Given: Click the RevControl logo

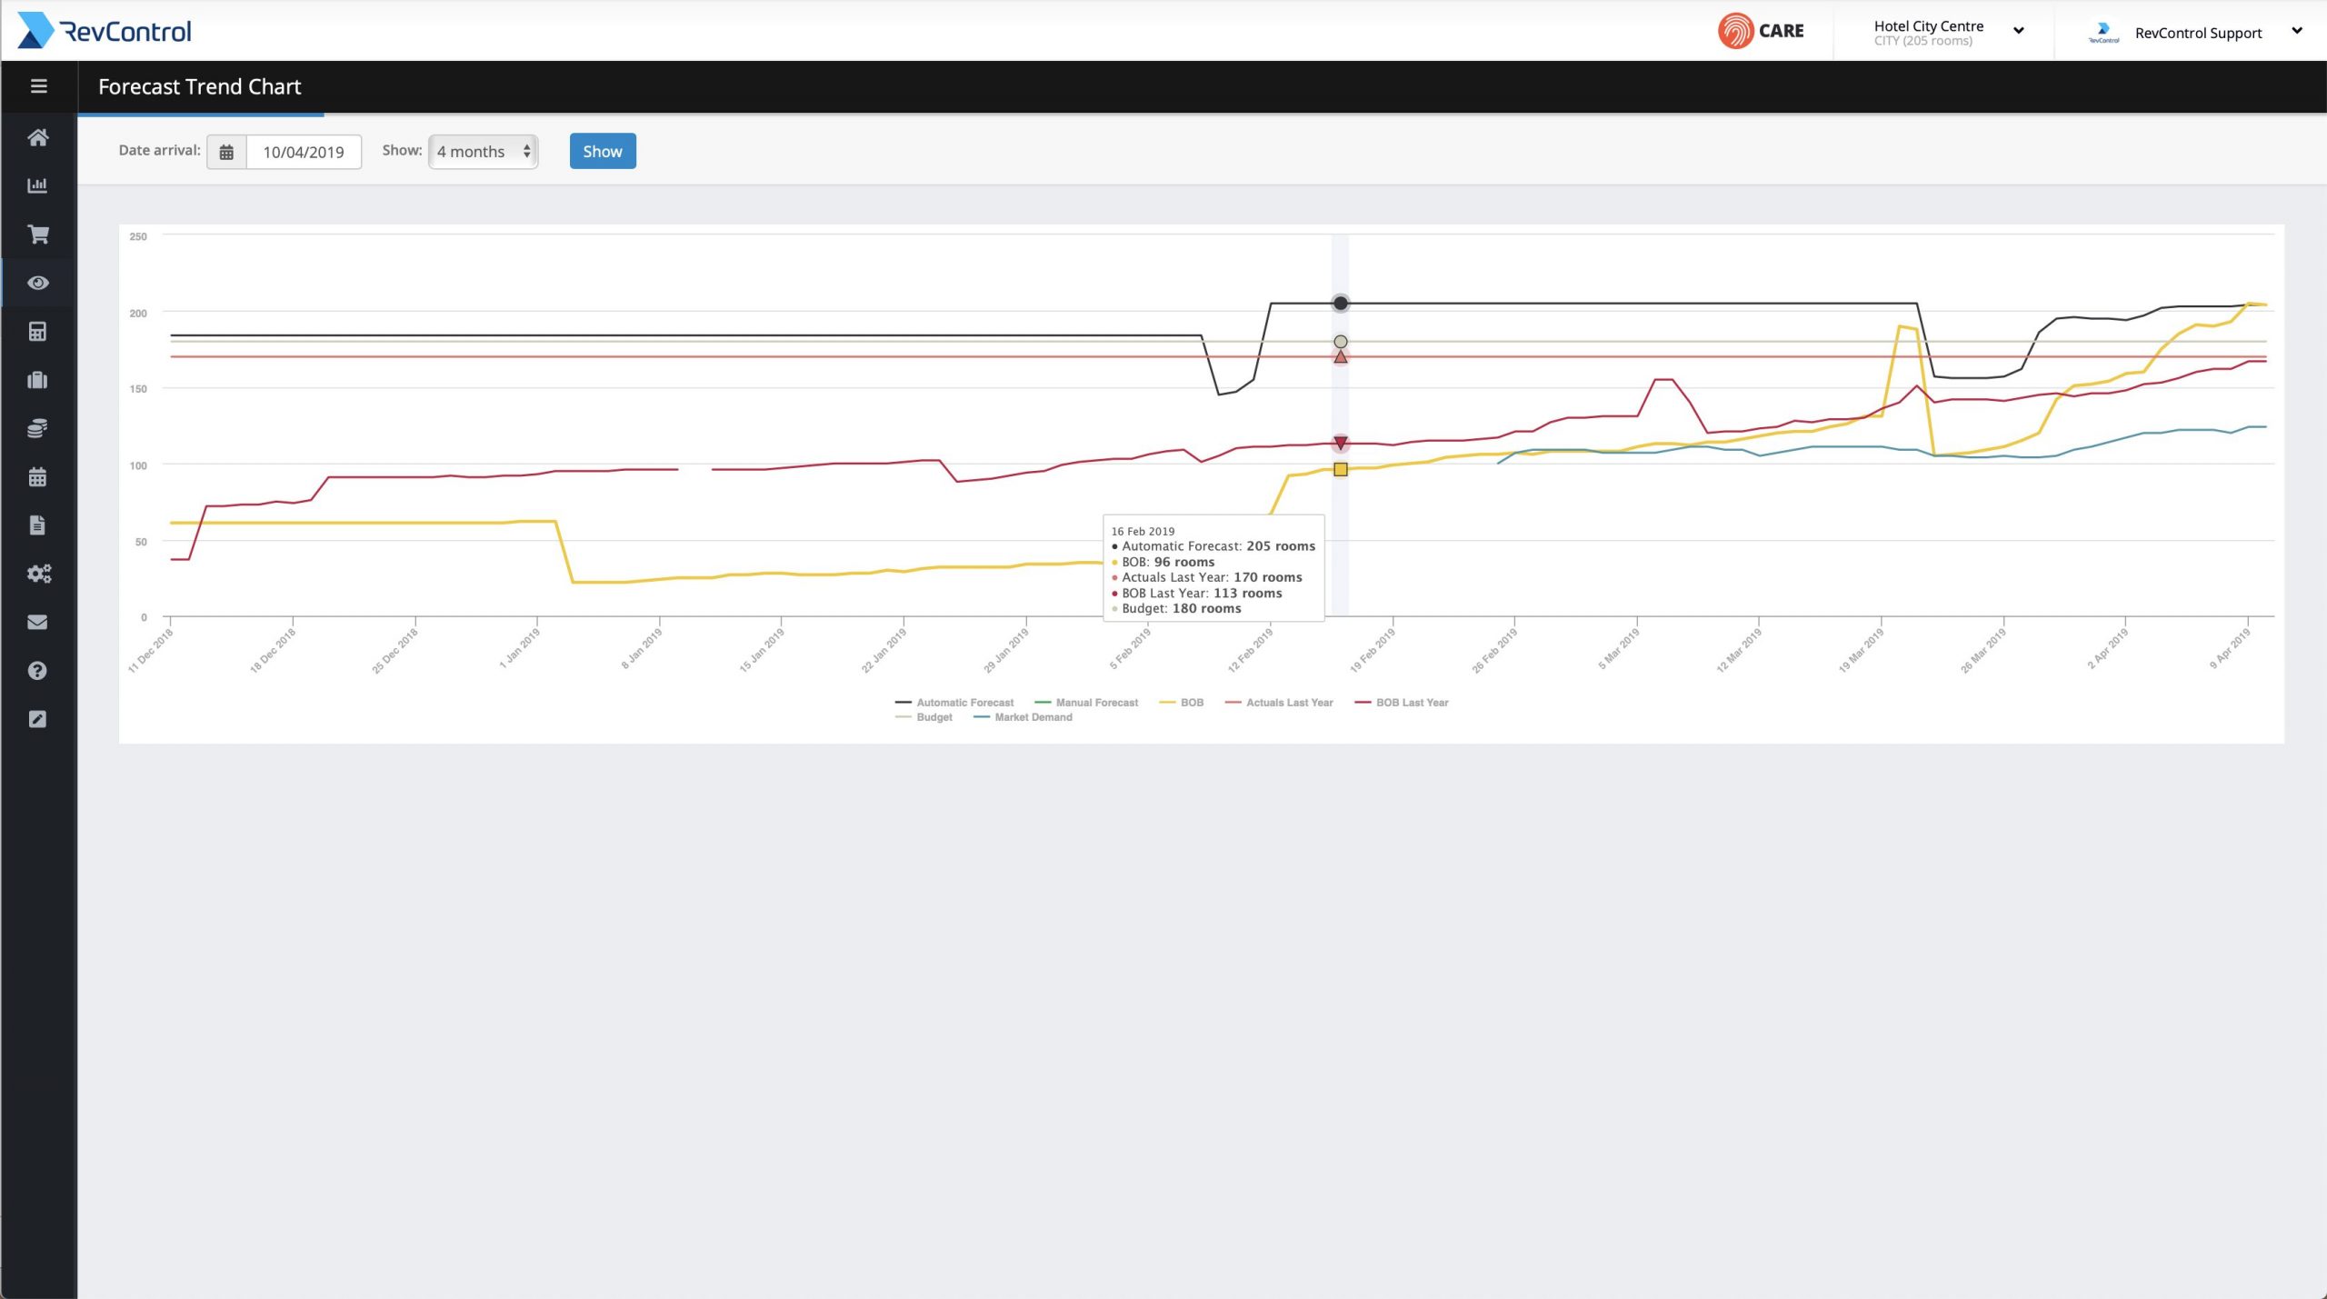Looking at the screenshot, I should (x=105, y=31).
